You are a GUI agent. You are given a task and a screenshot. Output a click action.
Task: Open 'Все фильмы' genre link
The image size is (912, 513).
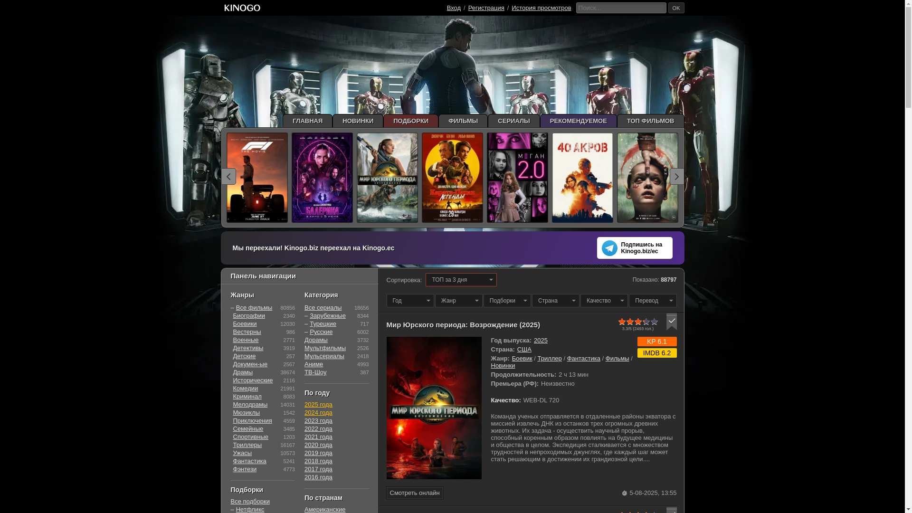[254, 308]
